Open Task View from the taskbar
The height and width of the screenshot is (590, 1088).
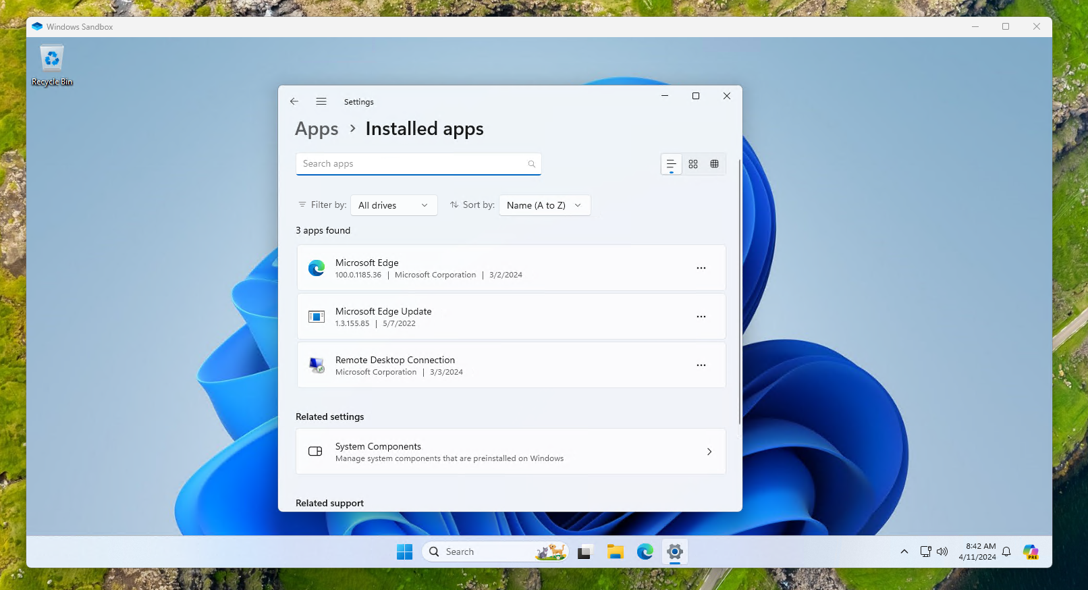584,552
